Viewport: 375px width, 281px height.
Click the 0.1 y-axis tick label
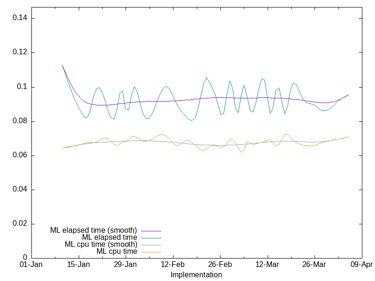[x=22, y=87]
